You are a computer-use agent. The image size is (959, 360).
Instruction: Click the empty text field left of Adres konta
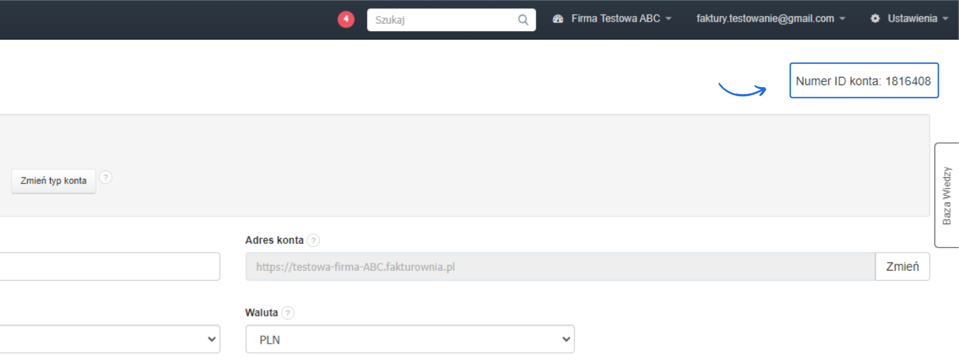(109, 266)
